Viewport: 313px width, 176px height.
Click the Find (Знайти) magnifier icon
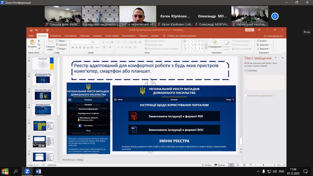pos(258,41)
